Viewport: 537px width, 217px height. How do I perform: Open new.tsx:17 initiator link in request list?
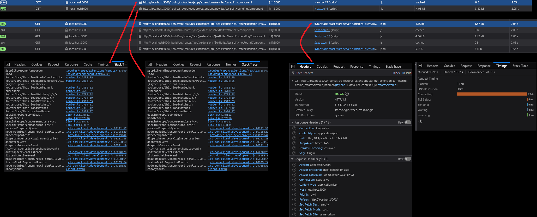click(321, 2)
